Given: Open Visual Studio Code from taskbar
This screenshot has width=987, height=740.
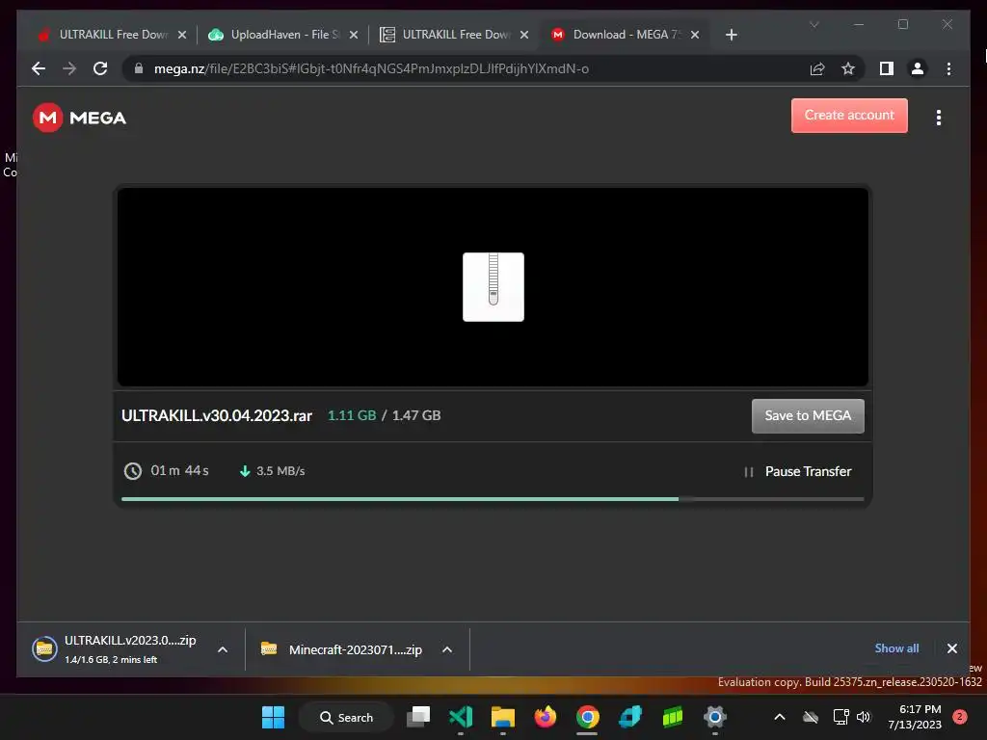Looking at the screenshot, I should point(461,717).
